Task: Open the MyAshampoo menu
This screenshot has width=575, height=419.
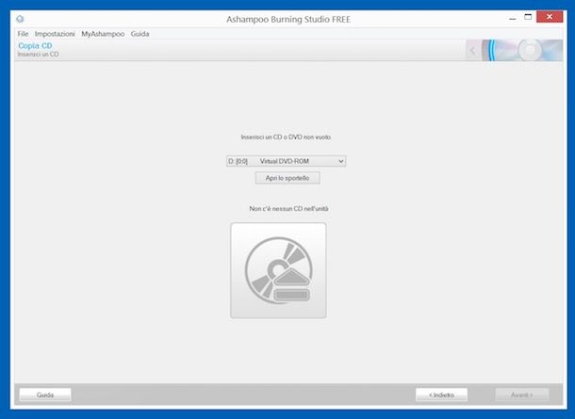Action: 103,34
